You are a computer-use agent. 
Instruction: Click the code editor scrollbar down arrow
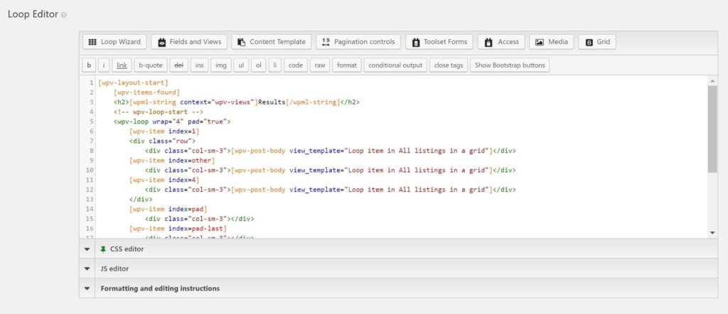(x=712, y=232)
